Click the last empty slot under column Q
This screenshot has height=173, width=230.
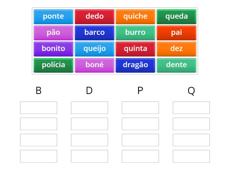191,156
